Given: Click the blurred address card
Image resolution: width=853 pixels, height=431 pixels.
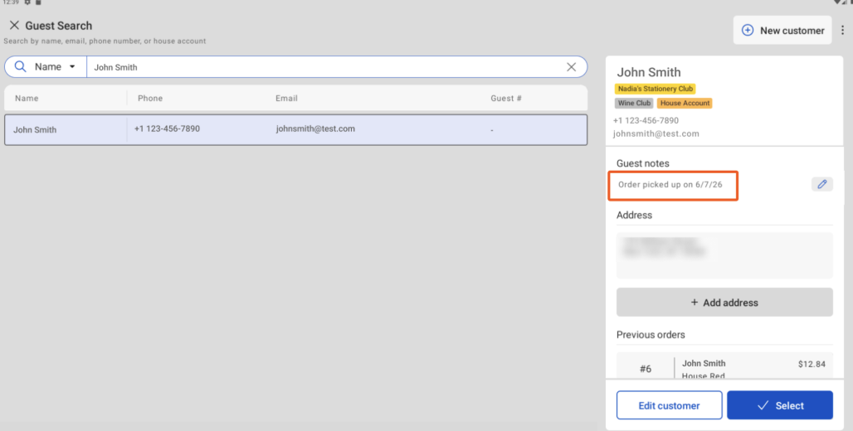Looking at the screenshot, I should [x=724, y=255].
